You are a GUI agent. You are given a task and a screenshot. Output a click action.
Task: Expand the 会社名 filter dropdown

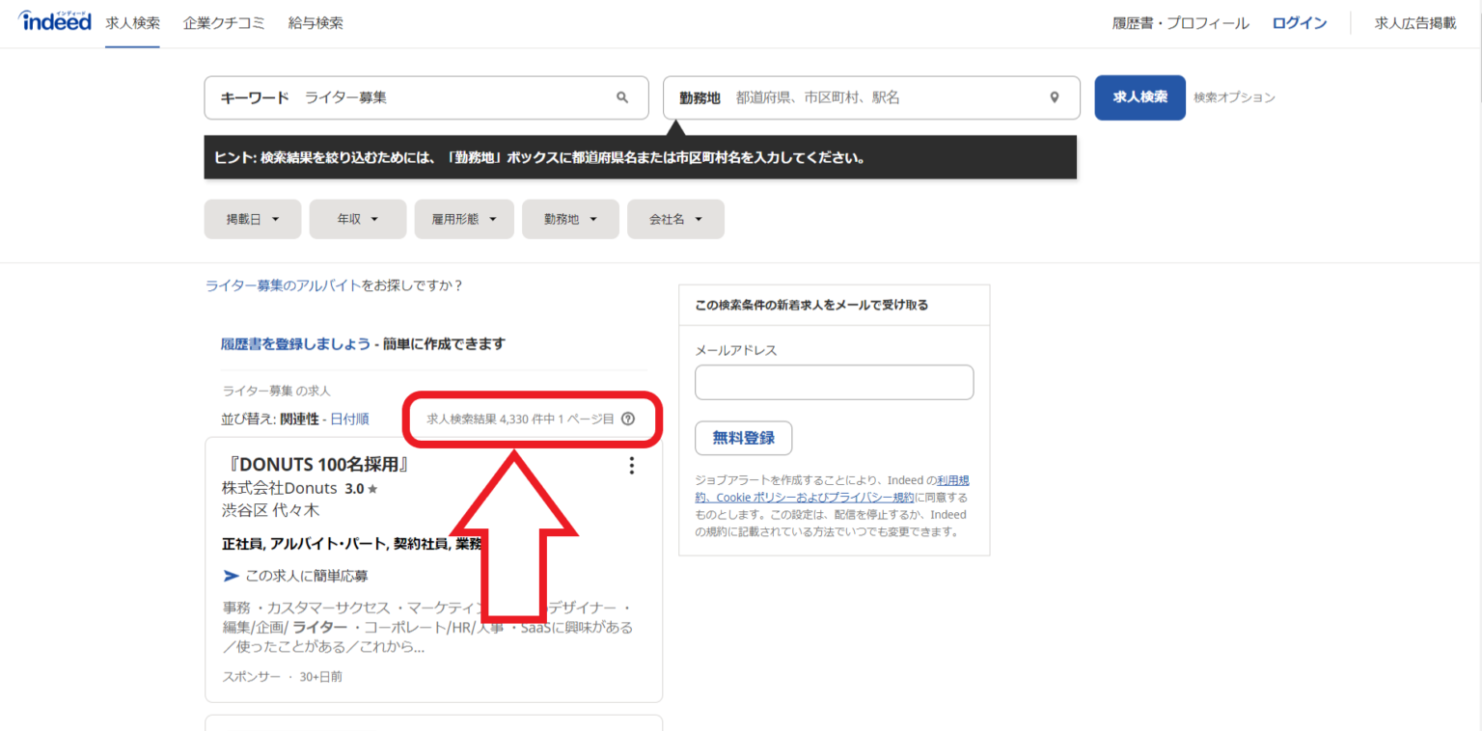[x=675, y=219]
